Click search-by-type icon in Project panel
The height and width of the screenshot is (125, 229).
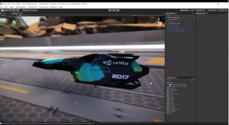191,80
